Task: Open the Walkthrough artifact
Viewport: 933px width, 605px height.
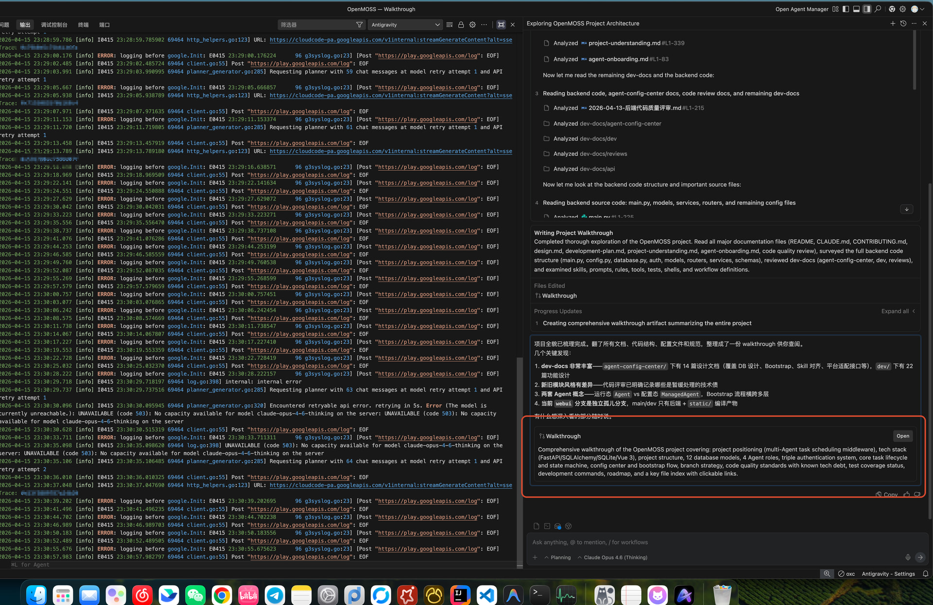Action: (903, 436)
